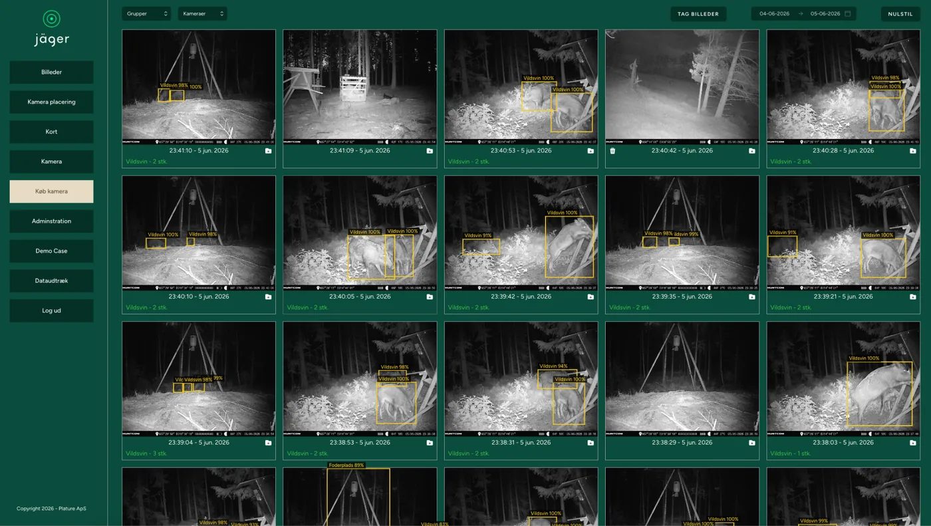Edit the start date 04-06-2026
This screenshot has width=931, height=526.
coord(774,14)
